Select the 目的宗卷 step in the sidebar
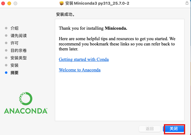Screen dimensions: 191x135 pyautogui.click(x=18, y=50)
